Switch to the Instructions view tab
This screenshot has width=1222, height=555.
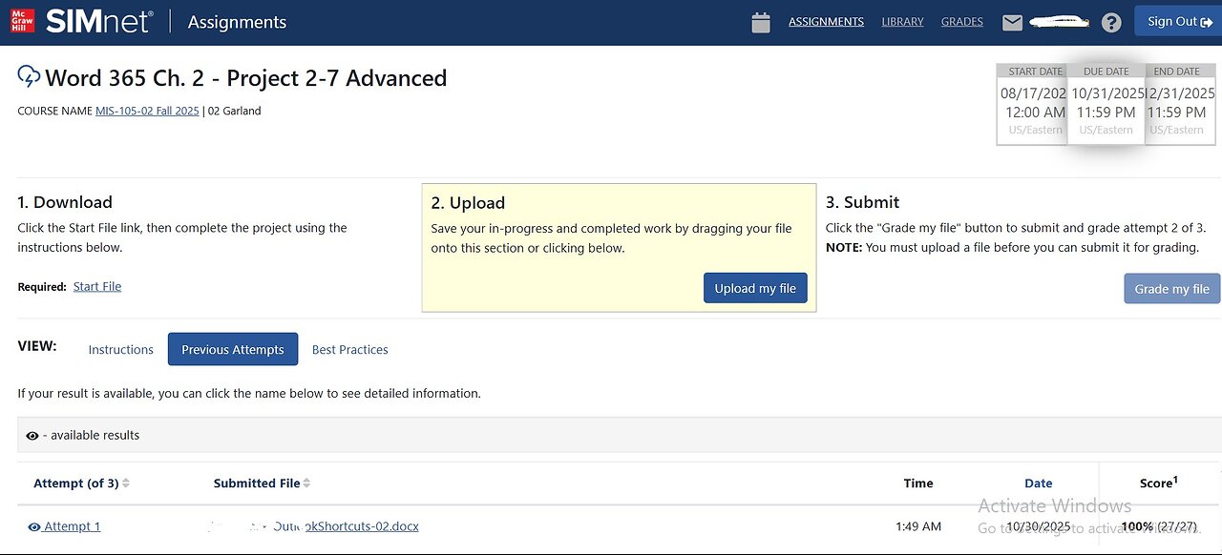pos(120,350)
